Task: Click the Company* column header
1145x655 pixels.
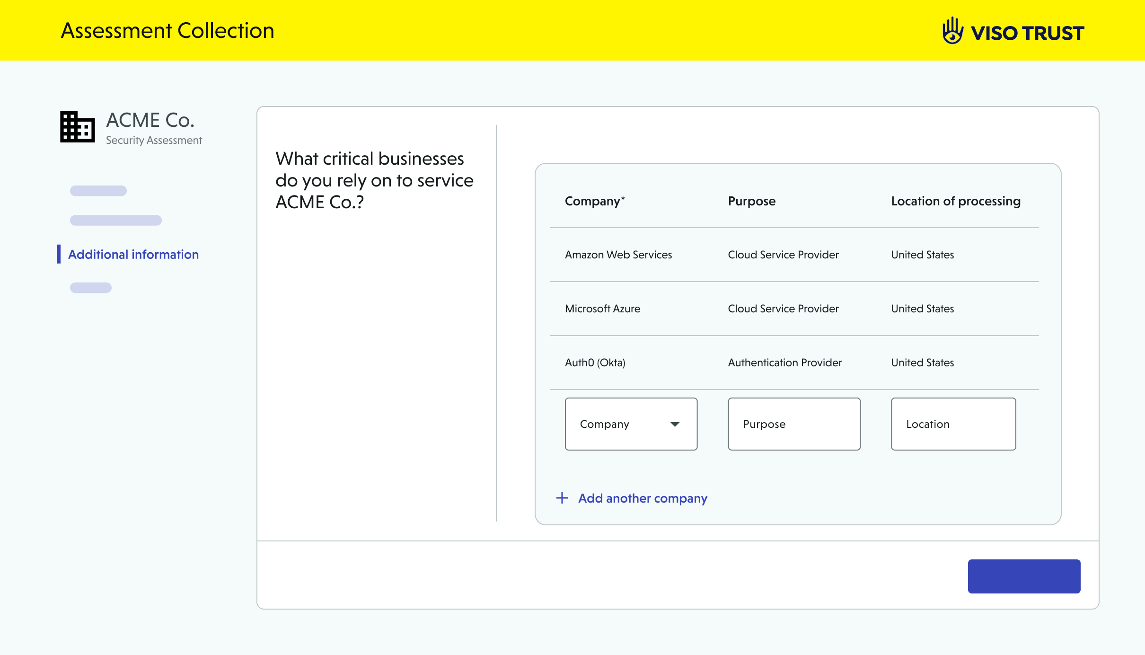Action: tap(595, 201)
